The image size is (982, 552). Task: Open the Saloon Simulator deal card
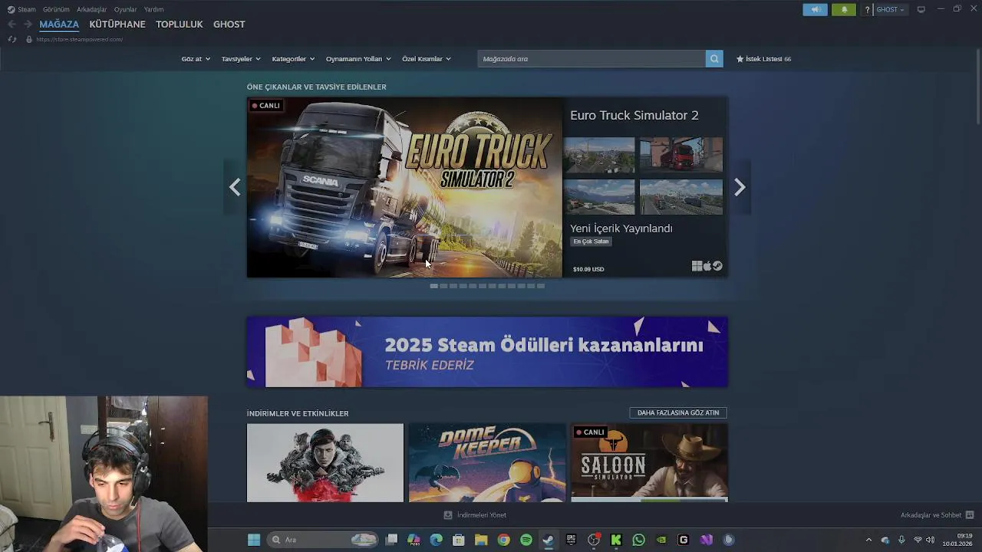(x=650, y=463)
